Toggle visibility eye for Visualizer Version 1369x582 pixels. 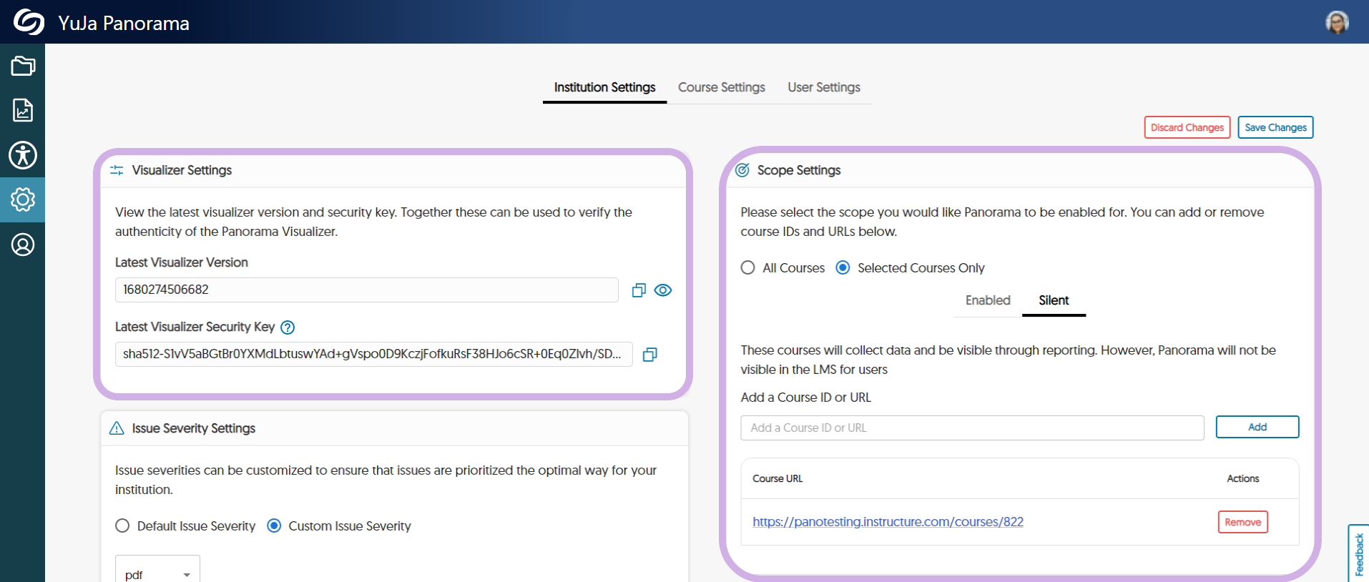[663, 290]
